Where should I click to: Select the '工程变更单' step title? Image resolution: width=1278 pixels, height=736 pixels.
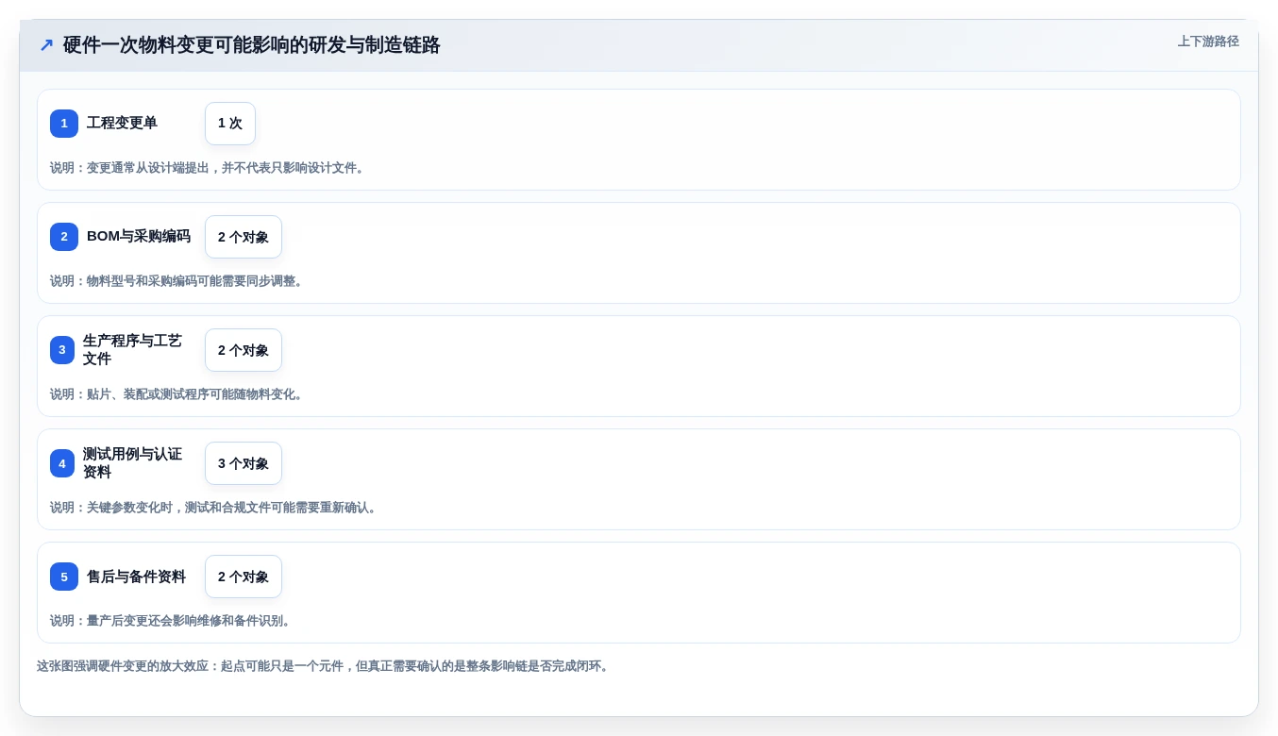tap(122, 123)
